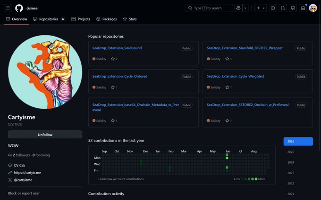Click the bright green June Monday contribution cell
Viewport: 321px width, 200px height.
coord(227,158)
